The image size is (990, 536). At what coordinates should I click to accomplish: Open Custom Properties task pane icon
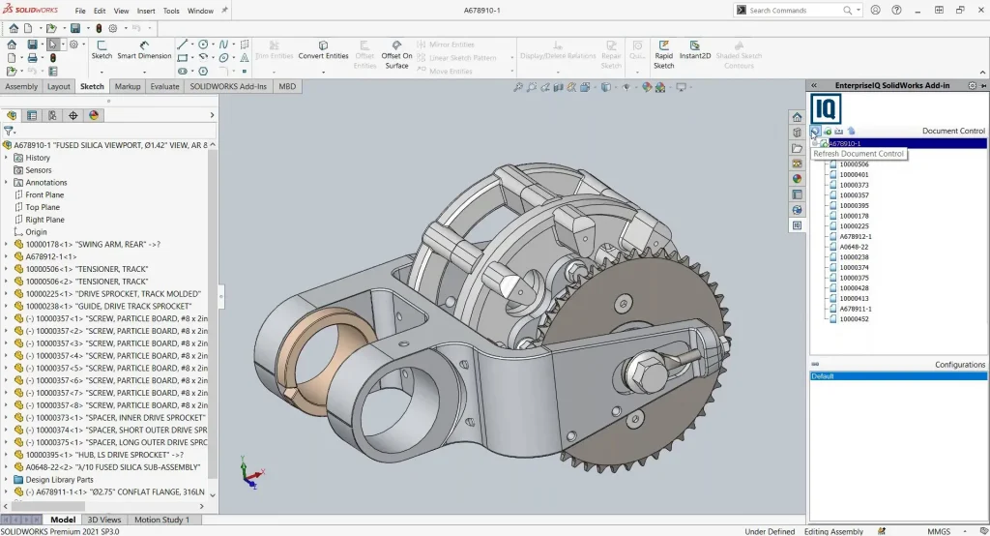point(798,194)
